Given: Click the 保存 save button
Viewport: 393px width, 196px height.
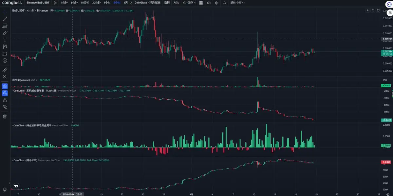Looking at the screenshot, I should (188, 3).
